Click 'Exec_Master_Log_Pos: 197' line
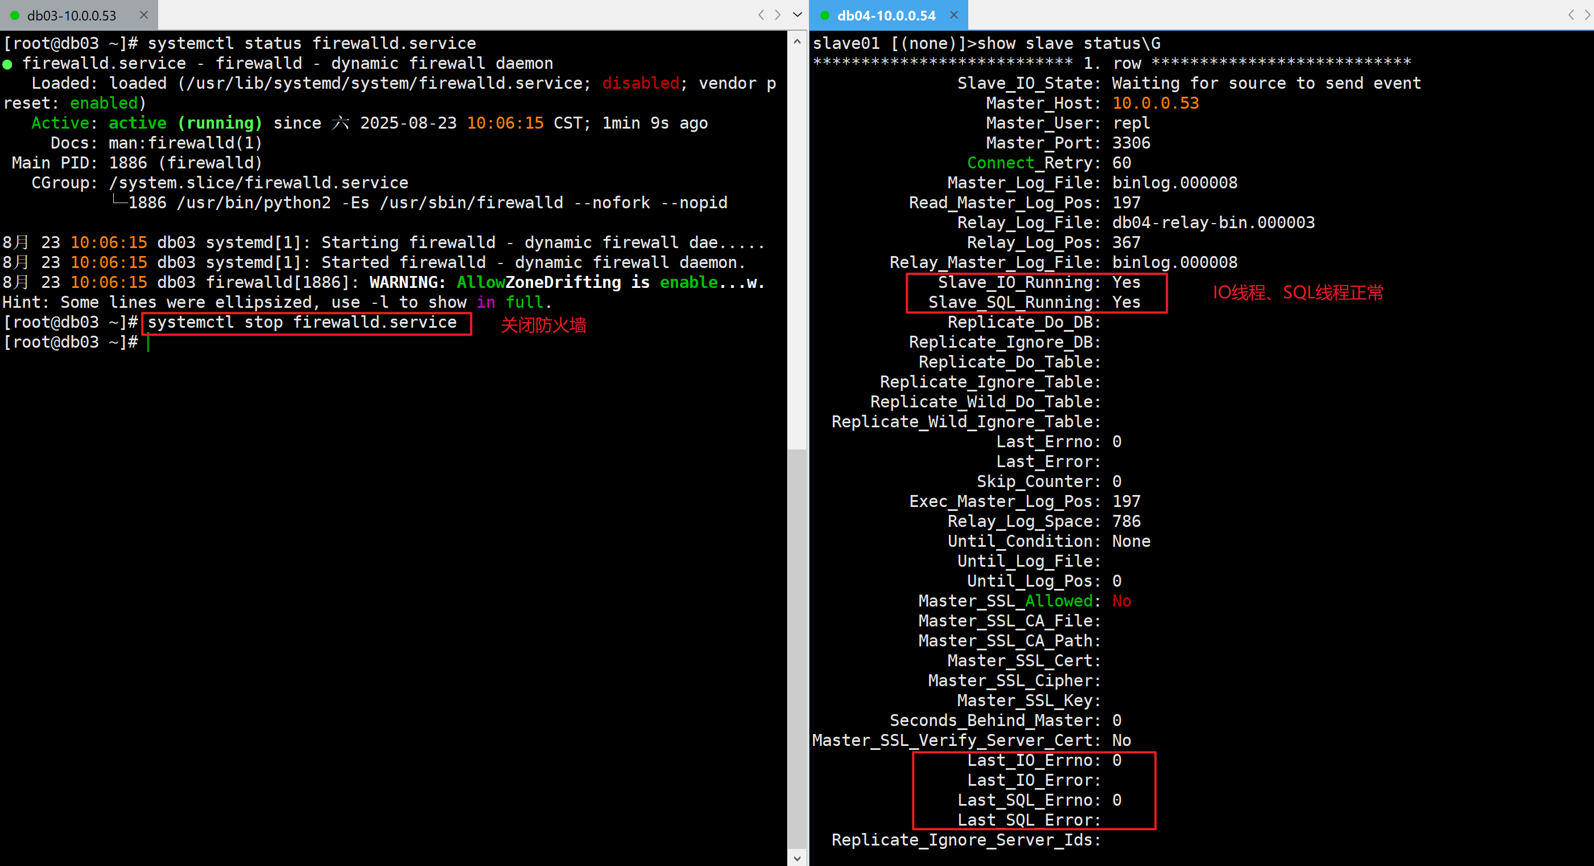This screenshot has height=866, width=1594. [x=1025, y=501]
